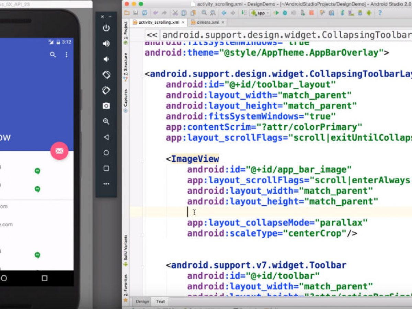This screenshot has height=309, width=412.
Task: Switch to the Design tab below the editor
Action: (x=142, y=301)
